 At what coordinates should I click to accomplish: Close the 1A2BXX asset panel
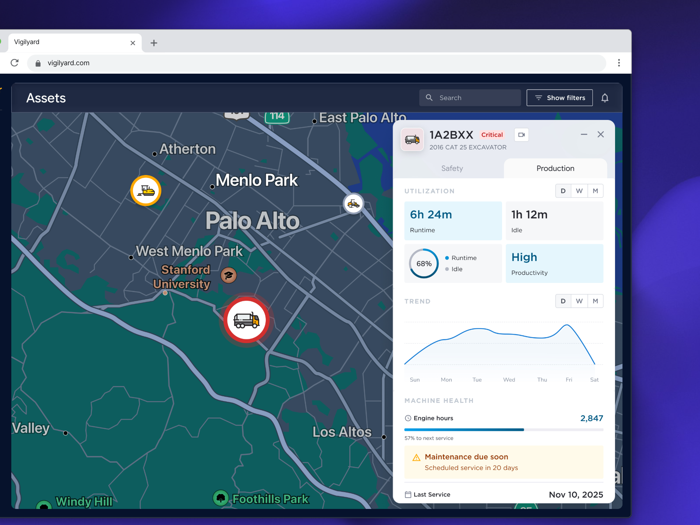(601, 134)
